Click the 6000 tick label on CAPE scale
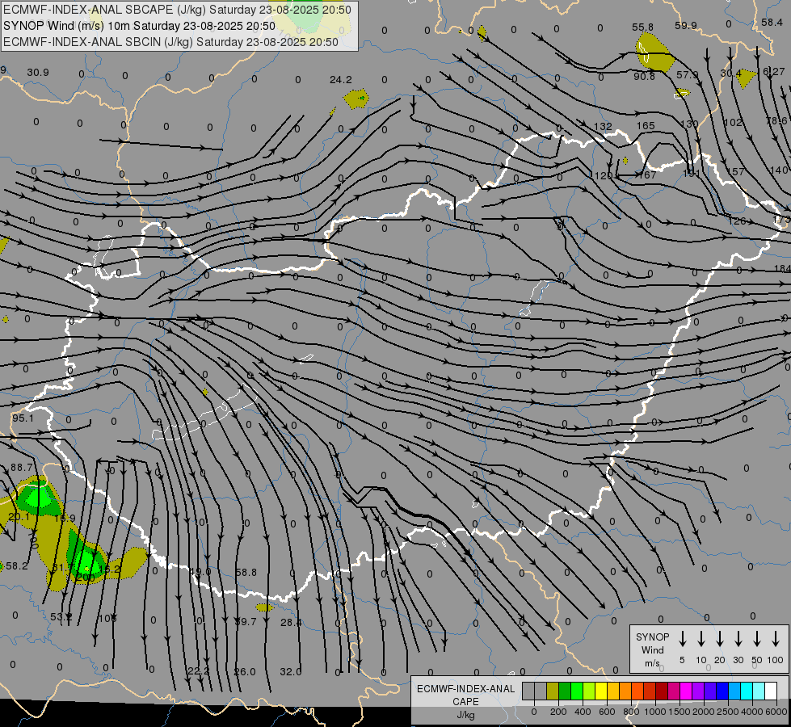This screenshot has height=727, width=791. [776, 712]
